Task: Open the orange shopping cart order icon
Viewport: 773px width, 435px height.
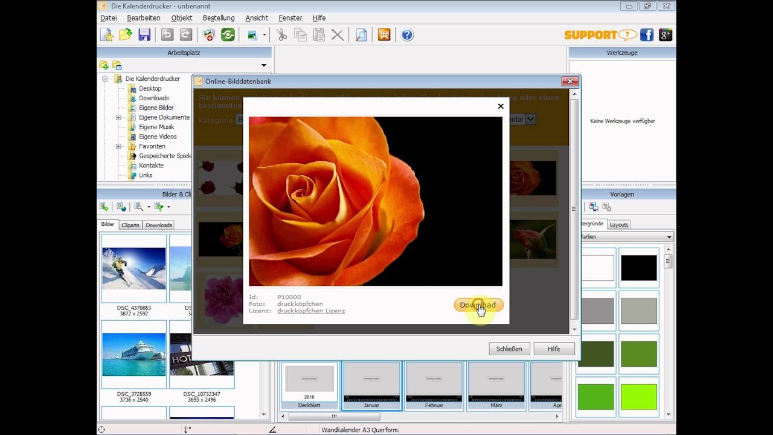Action: pyautogui.click(x=384, y=35)
